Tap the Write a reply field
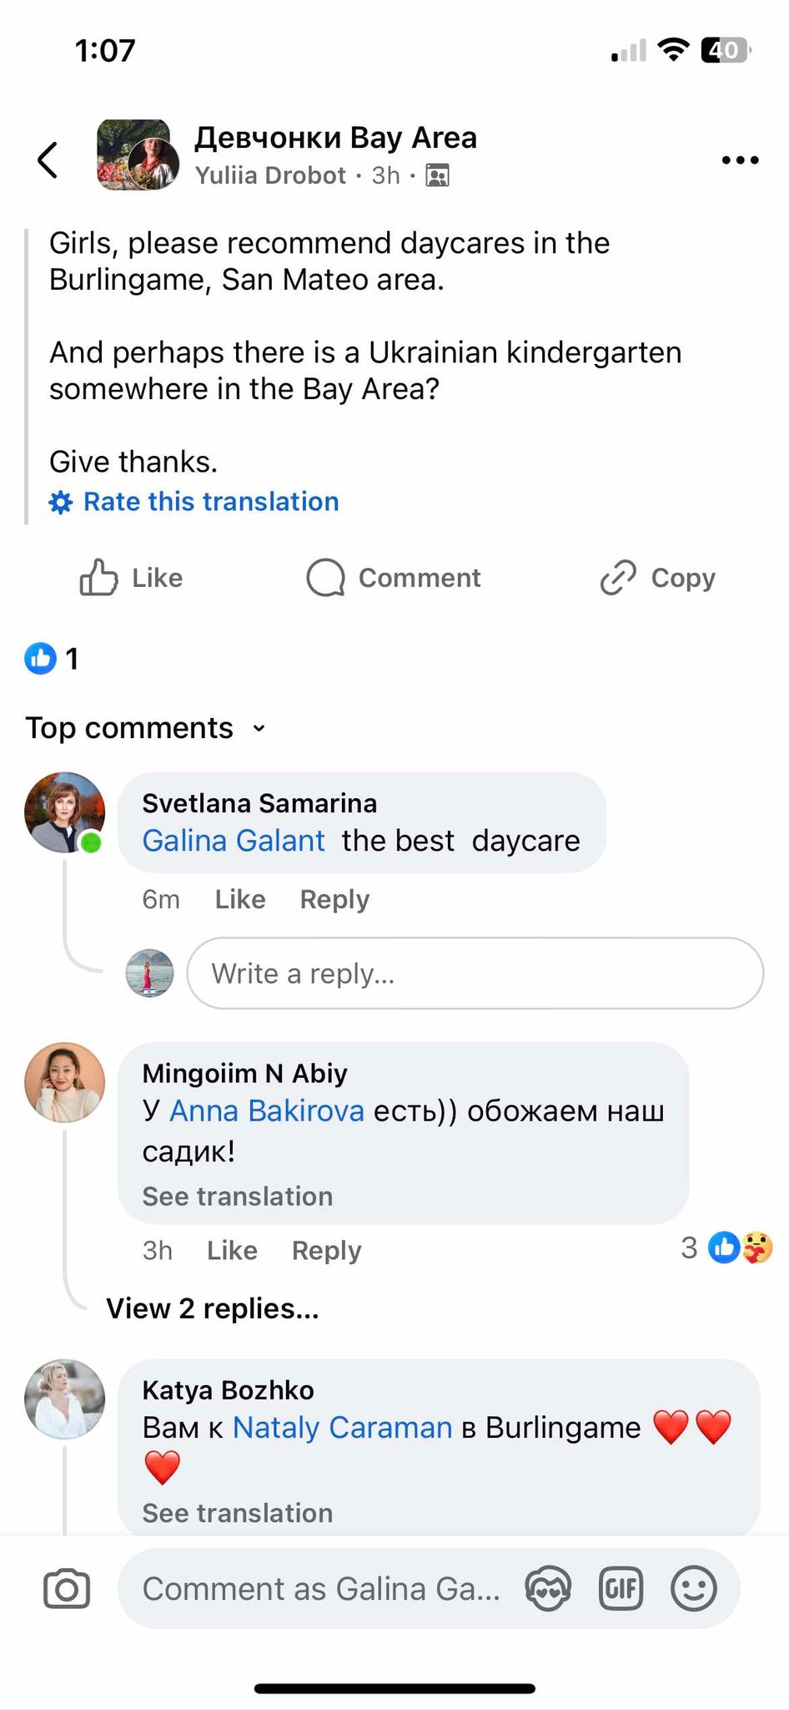 pyautogui.click(x=475, y=974)
